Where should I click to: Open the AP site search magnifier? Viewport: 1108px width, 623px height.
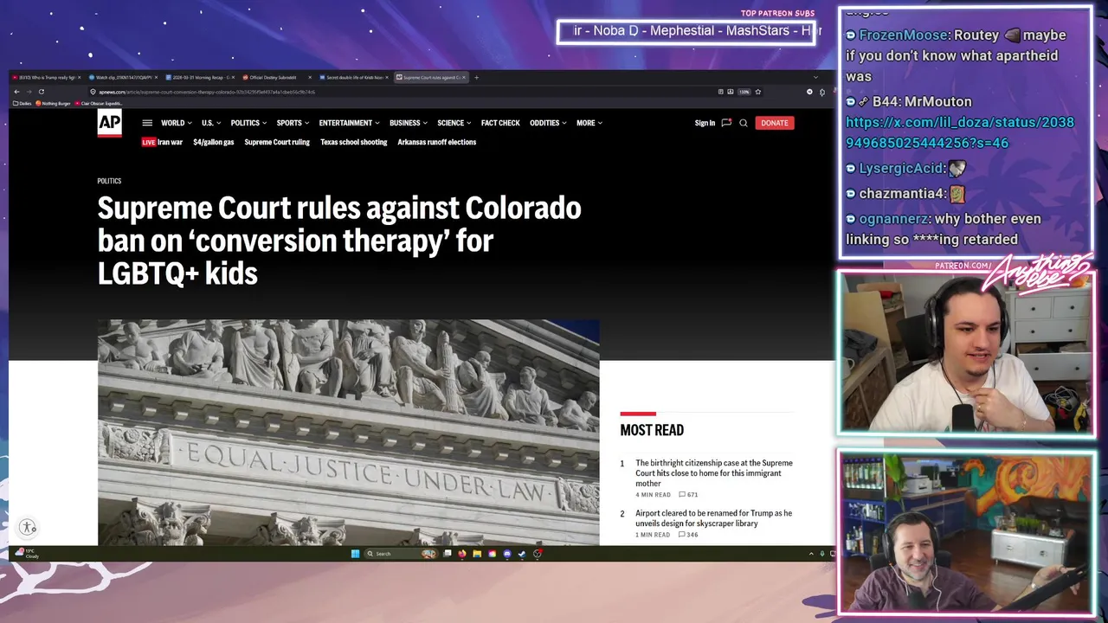[743, 123]
